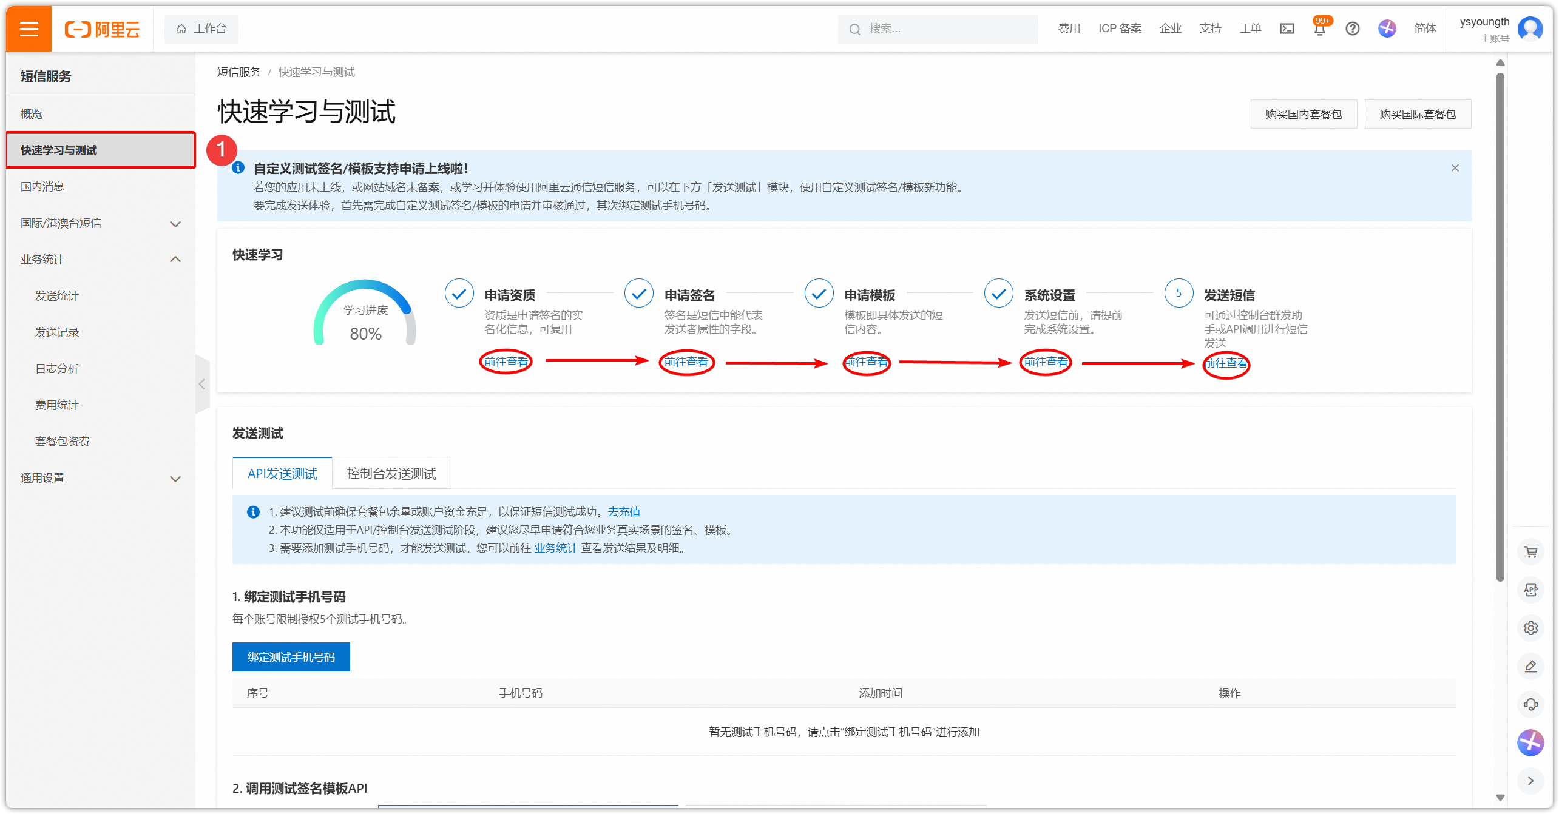Select 国内消息 in the sidebar
The height and width of the screenshot is (814, 1559).
42,187
